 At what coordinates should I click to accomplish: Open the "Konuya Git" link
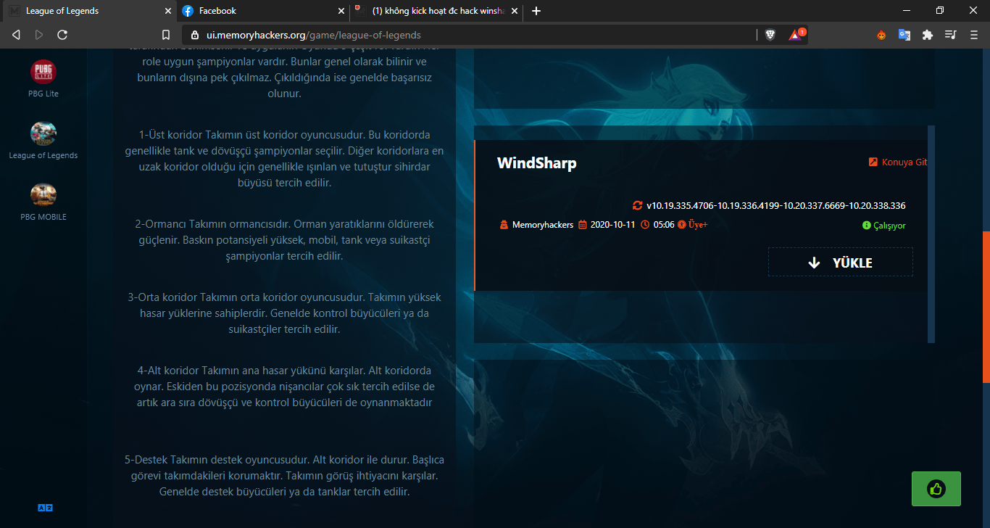[x=898, y=162]
